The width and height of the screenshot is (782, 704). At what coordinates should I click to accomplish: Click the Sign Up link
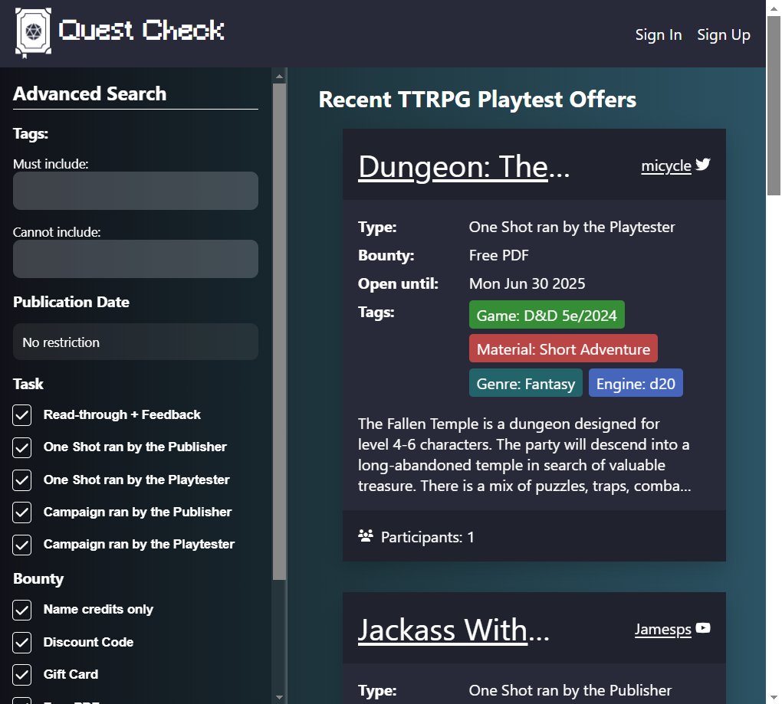pyautogui.click(x=723, y=34)
